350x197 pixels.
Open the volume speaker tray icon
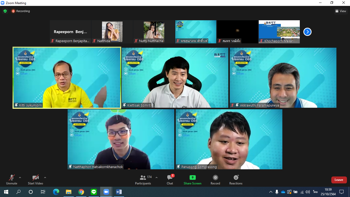[x=308, y=192]
